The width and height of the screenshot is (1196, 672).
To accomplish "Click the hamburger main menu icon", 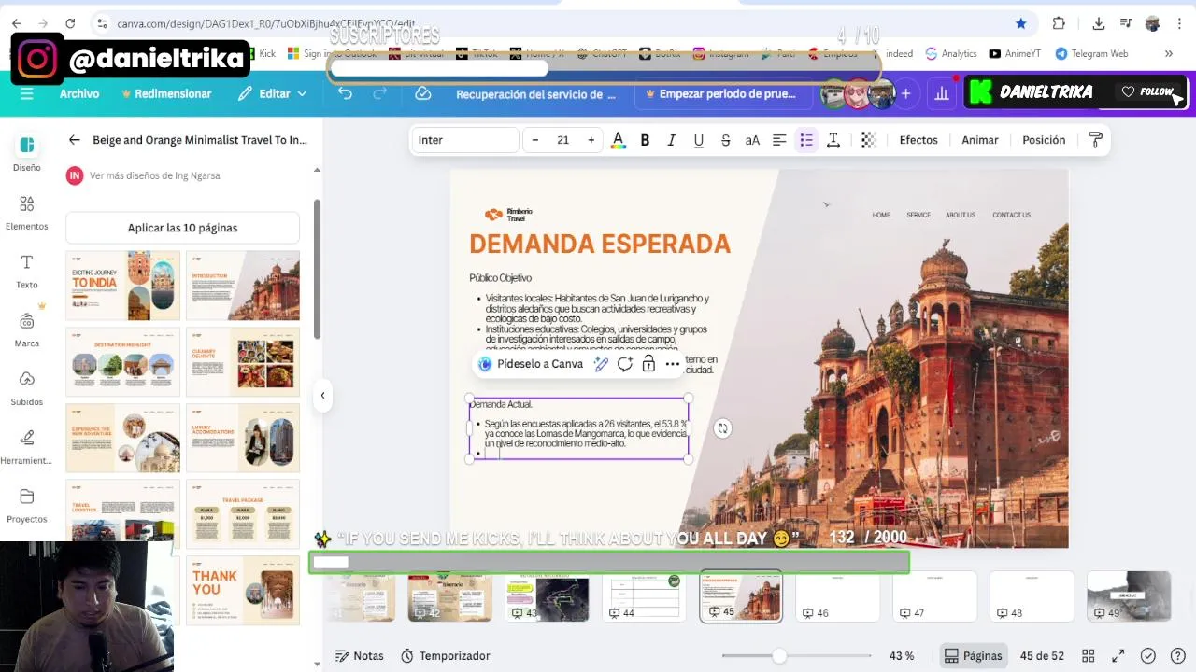I will 26,93.
